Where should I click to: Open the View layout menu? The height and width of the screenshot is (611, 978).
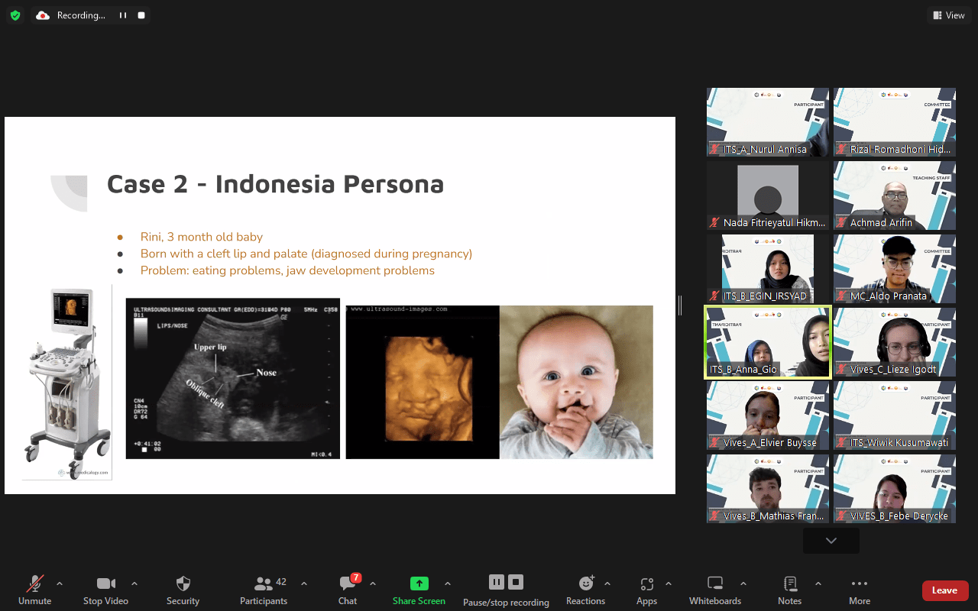pyautogui.click(x=948, y=15)
